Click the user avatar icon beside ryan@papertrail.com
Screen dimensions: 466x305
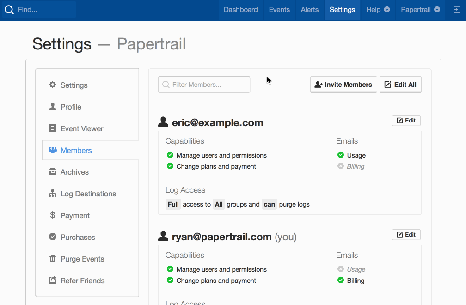(x=163, y=236)
